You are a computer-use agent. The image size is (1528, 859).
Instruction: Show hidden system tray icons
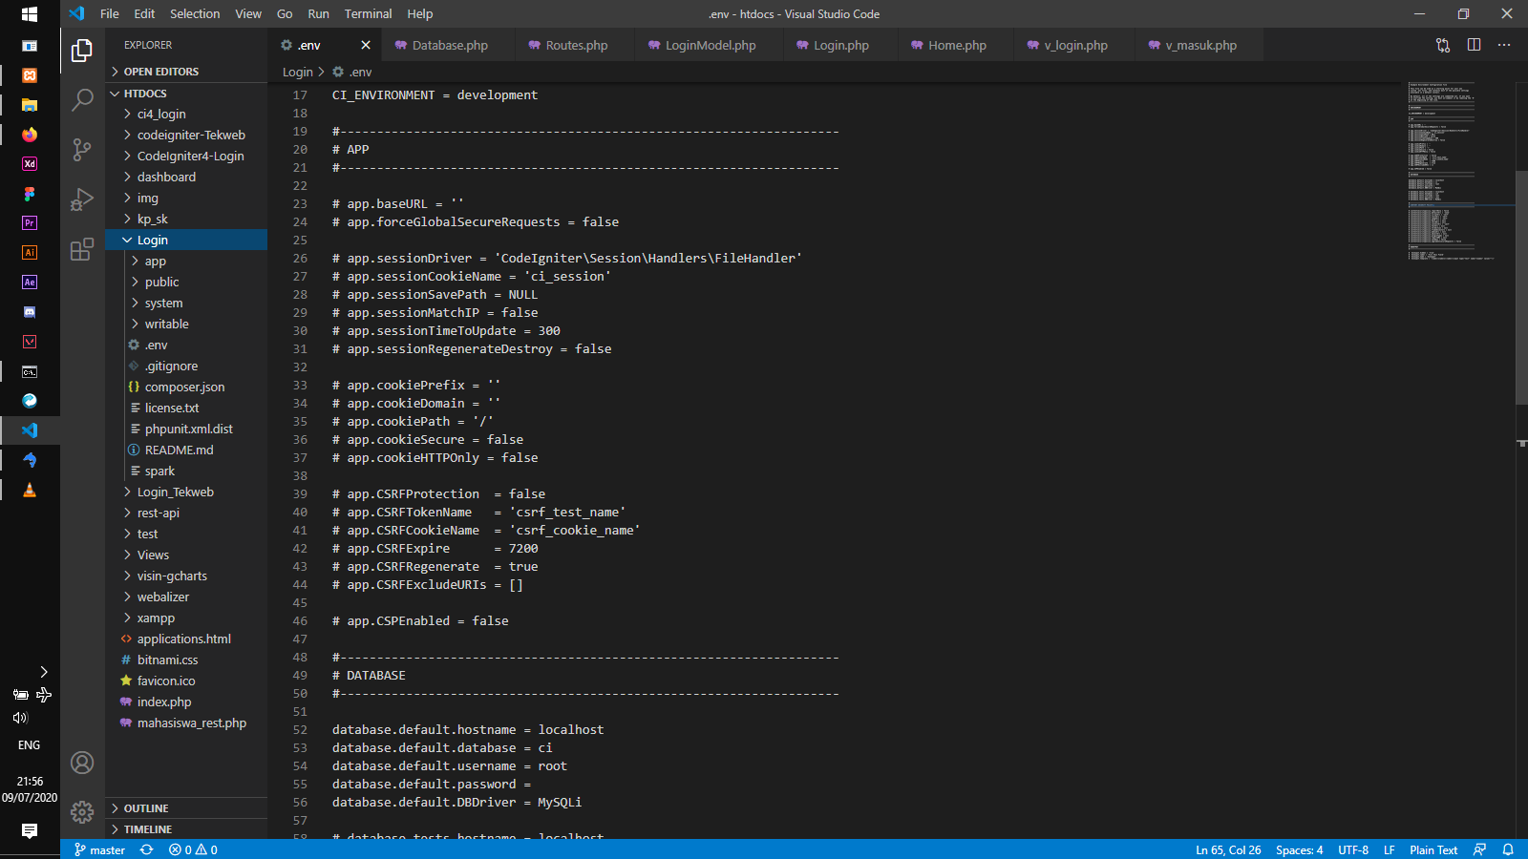click(43, 672)
